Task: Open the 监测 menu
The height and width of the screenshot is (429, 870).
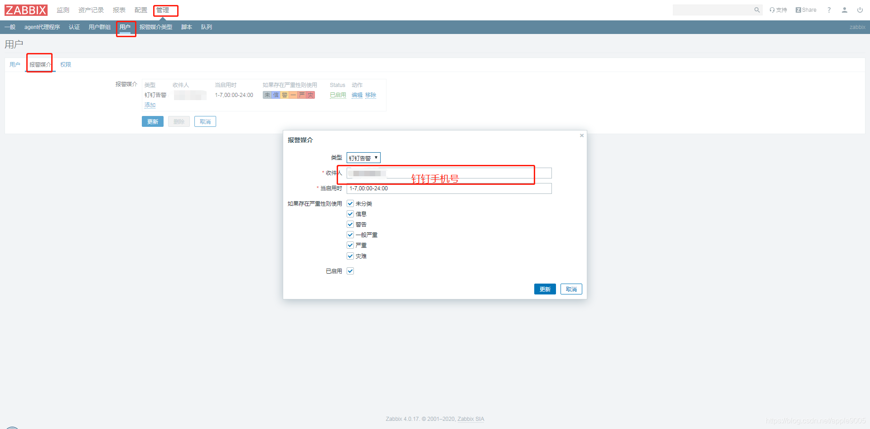Action: click(63, 10)
